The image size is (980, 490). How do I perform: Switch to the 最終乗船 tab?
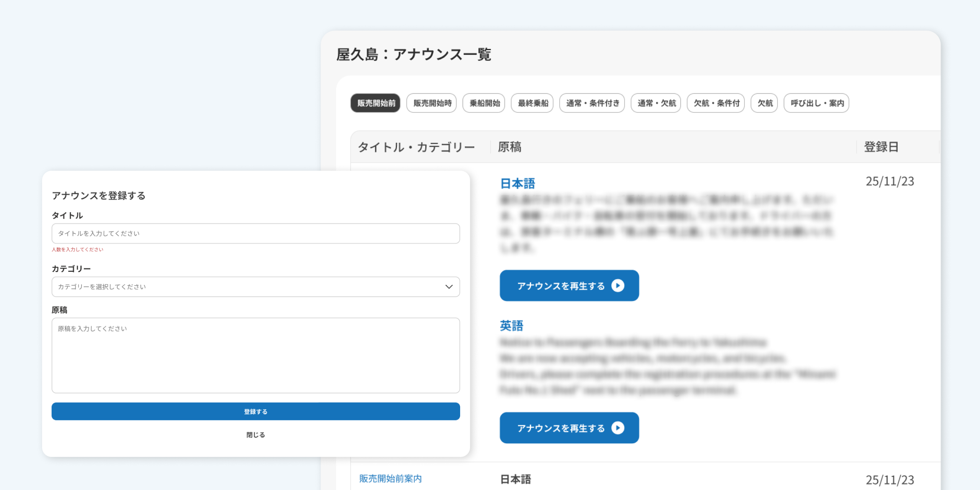point(532,103)
